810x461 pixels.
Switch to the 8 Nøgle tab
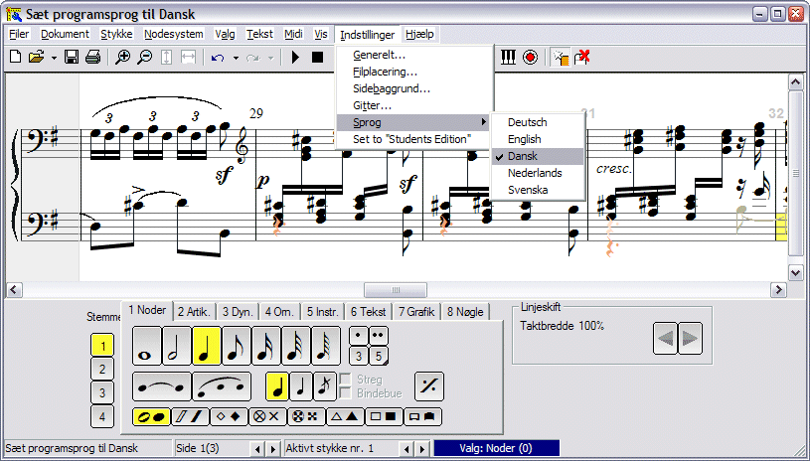click(465, 312)
